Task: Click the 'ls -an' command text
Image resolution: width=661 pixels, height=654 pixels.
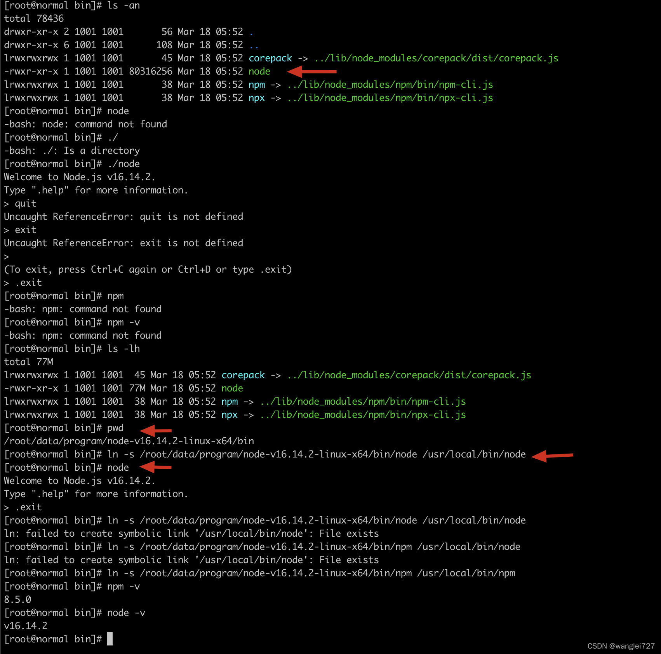Action: (124, 5)
